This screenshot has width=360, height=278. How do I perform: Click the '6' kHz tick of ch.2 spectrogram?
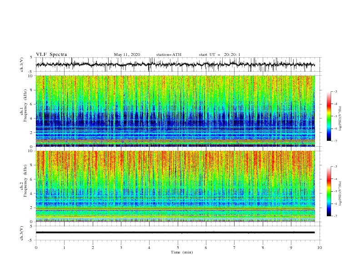(31, 179)
